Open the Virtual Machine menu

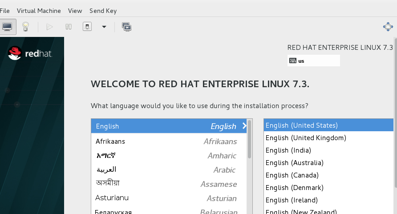(x=39, y=11)
